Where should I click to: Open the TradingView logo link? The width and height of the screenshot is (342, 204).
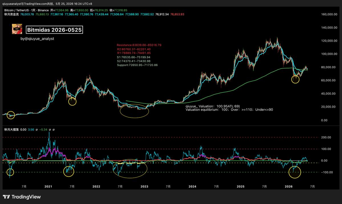coord(22,197)
